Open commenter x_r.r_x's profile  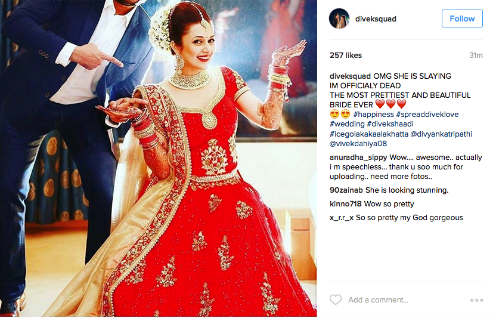342,218
